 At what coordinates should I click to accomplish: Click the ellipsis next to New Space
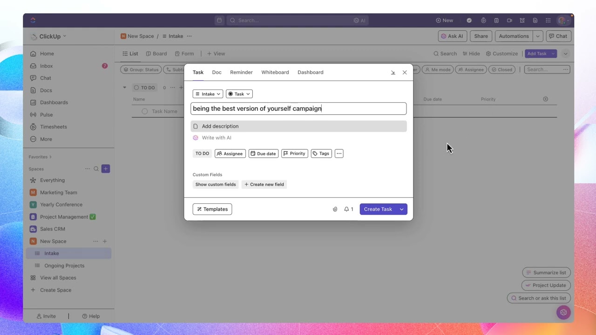[95, 241]
